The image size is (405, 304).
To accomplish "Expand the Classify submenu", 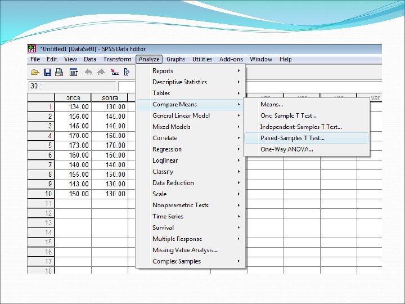I will [x=191, y=172].
